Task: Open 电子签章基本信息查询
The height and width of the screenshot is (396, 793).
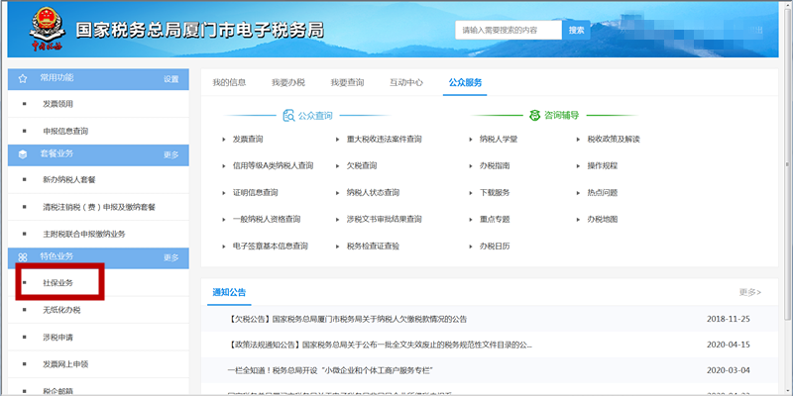Action: pos(270,246)
